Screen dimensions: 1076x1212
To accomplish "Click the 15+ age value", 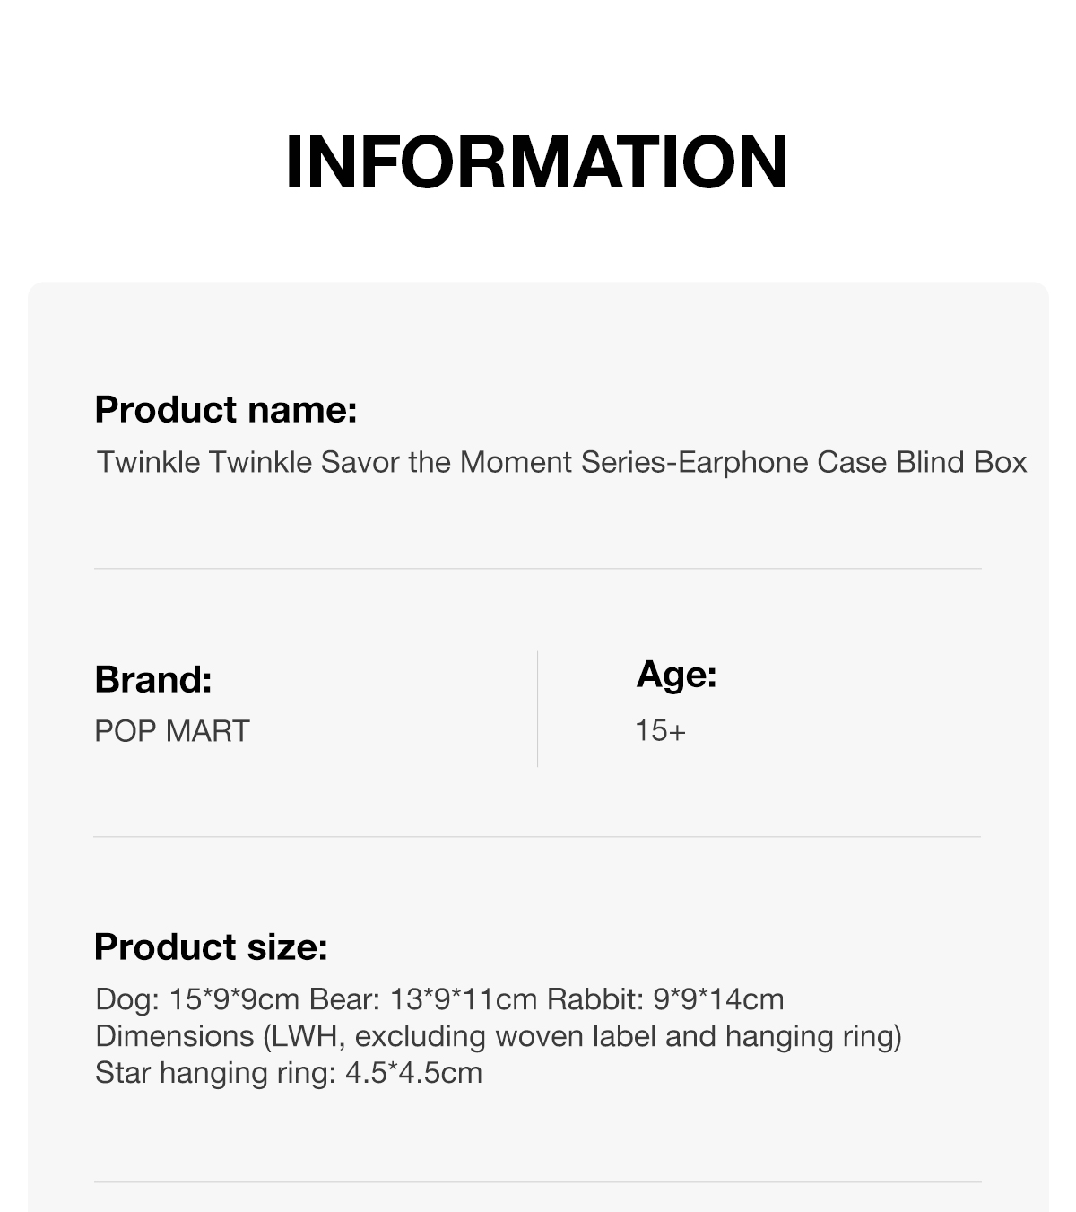I will click(x=660, y=731).
